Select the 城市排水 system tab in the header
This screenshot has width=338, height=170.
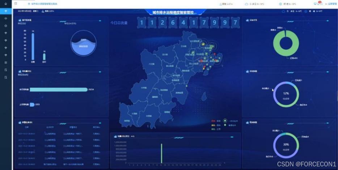[42, 4]
